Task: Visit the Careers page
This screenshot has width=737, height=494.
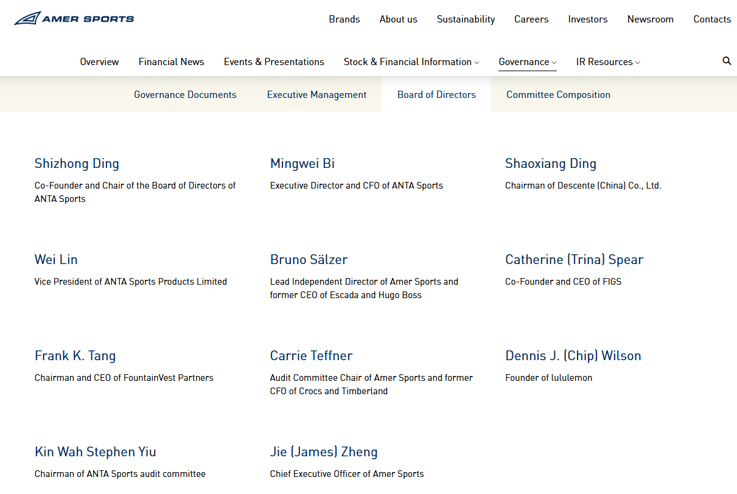Action: [531, 19]
